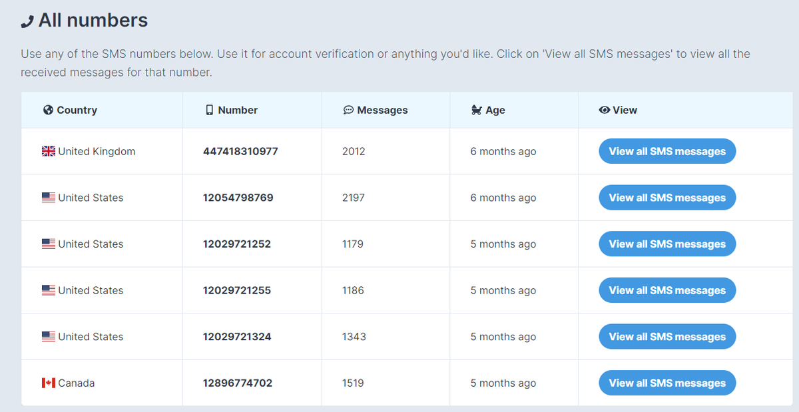799x412 pixels.
Task: Click the phone icon beside All numbers
Action: pos(27,22)
